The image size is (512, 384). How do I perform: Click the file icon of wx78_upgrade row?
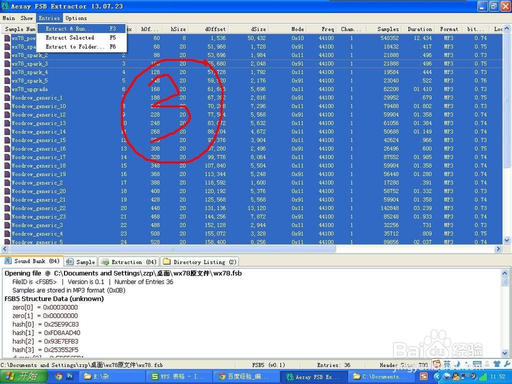[7, 89]
